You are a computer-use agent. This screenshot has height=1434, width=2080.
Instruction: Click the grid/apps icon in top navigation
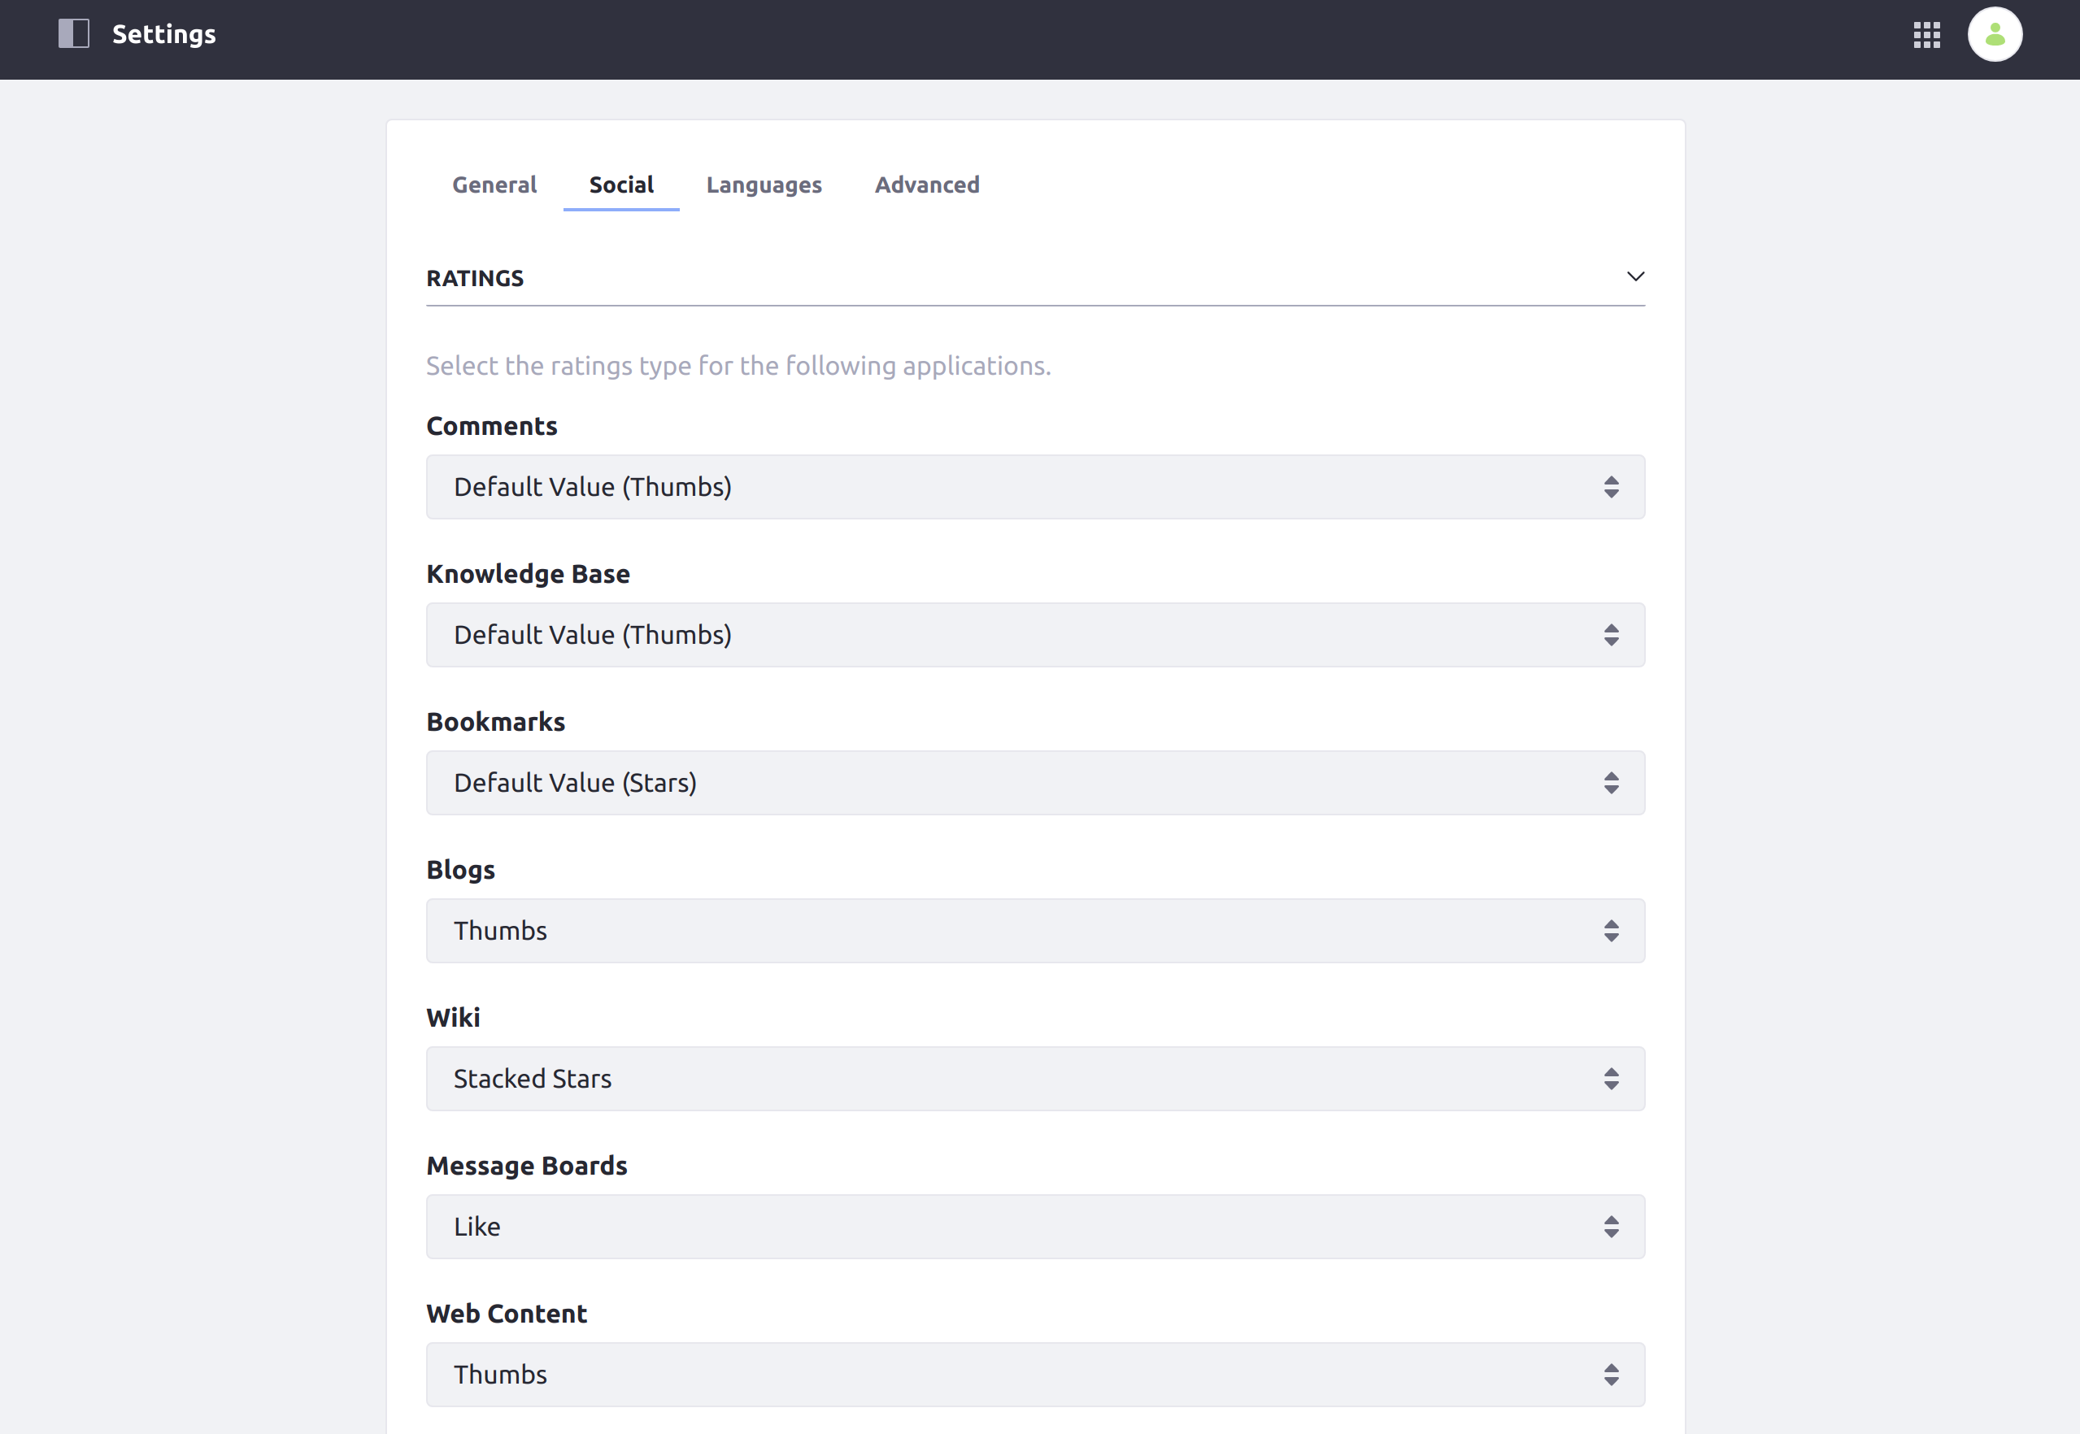click(1926, 35)
